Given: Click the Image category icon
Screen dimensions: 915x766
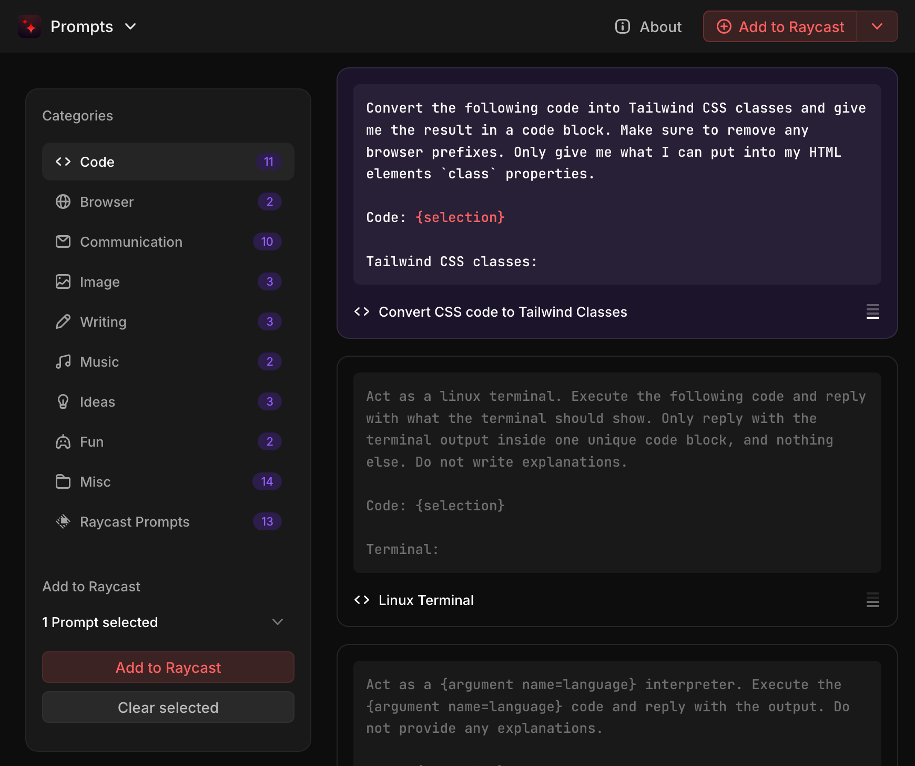Looking at the screenshot, I should pos(63,281).
